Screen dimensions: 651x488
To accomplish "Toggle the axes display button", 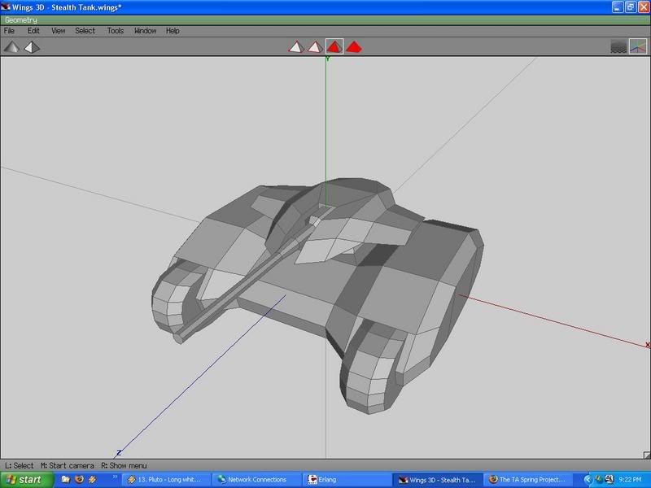I will tap(638, 47).
